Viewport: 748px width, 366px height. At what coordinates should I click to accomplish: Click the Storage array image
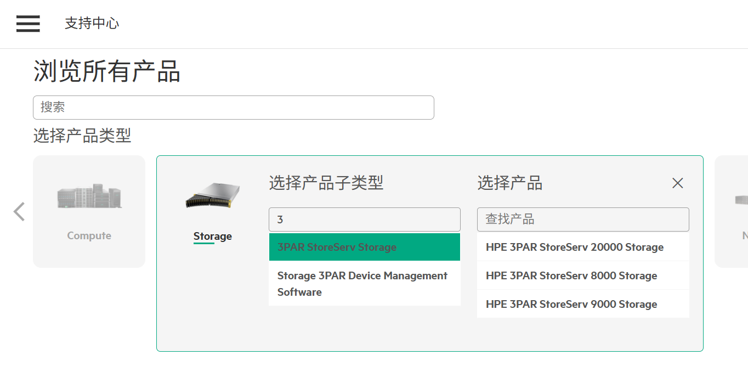coord(213,196)
